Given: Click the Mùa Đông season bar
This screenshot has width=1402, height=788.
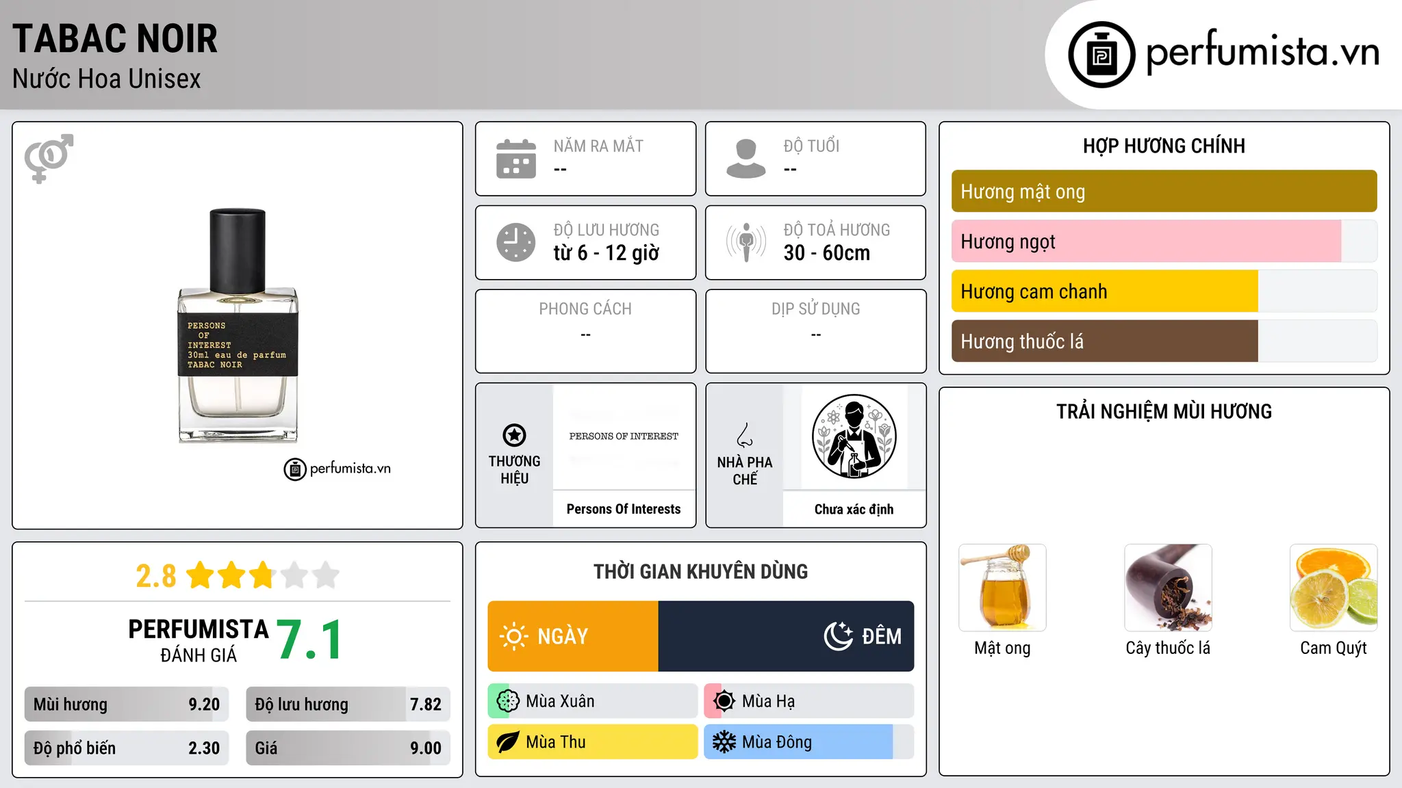Looking at the screenshot, I should tap(809, 742).
